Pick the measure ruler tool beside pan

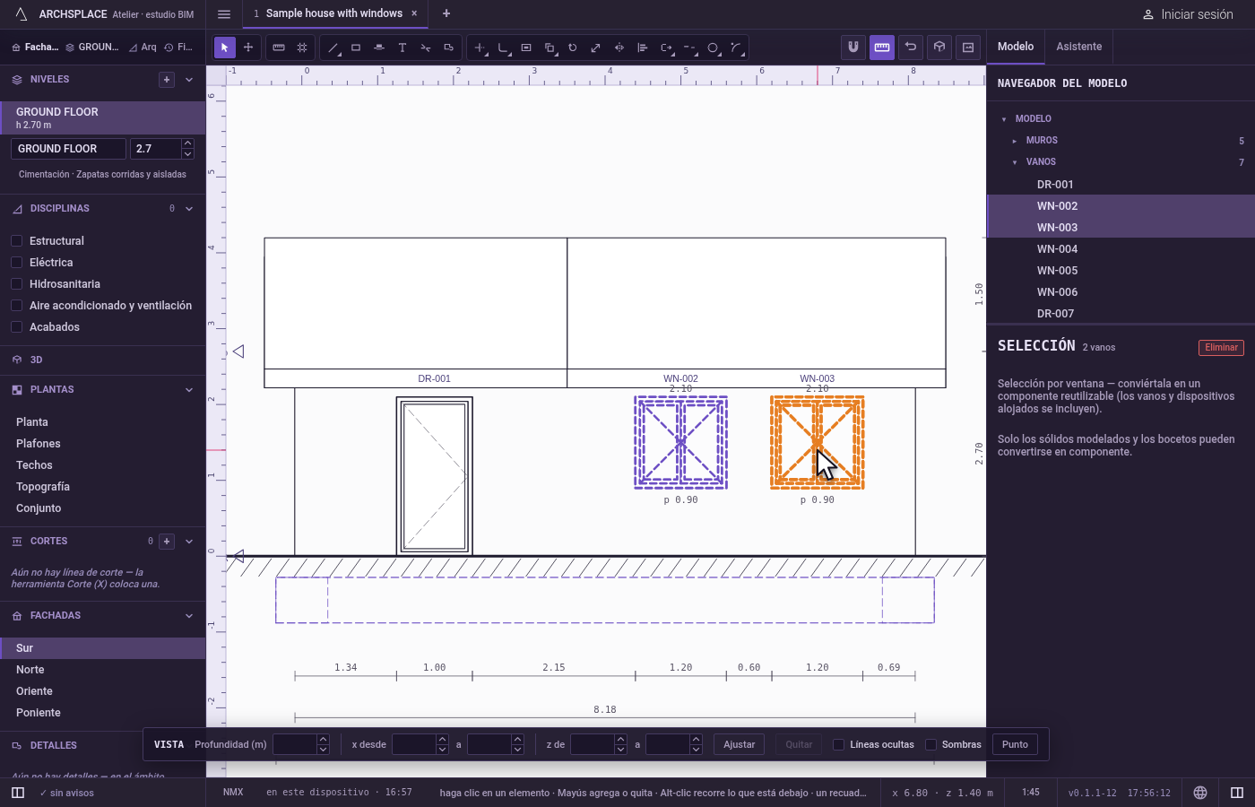point(279,48)
